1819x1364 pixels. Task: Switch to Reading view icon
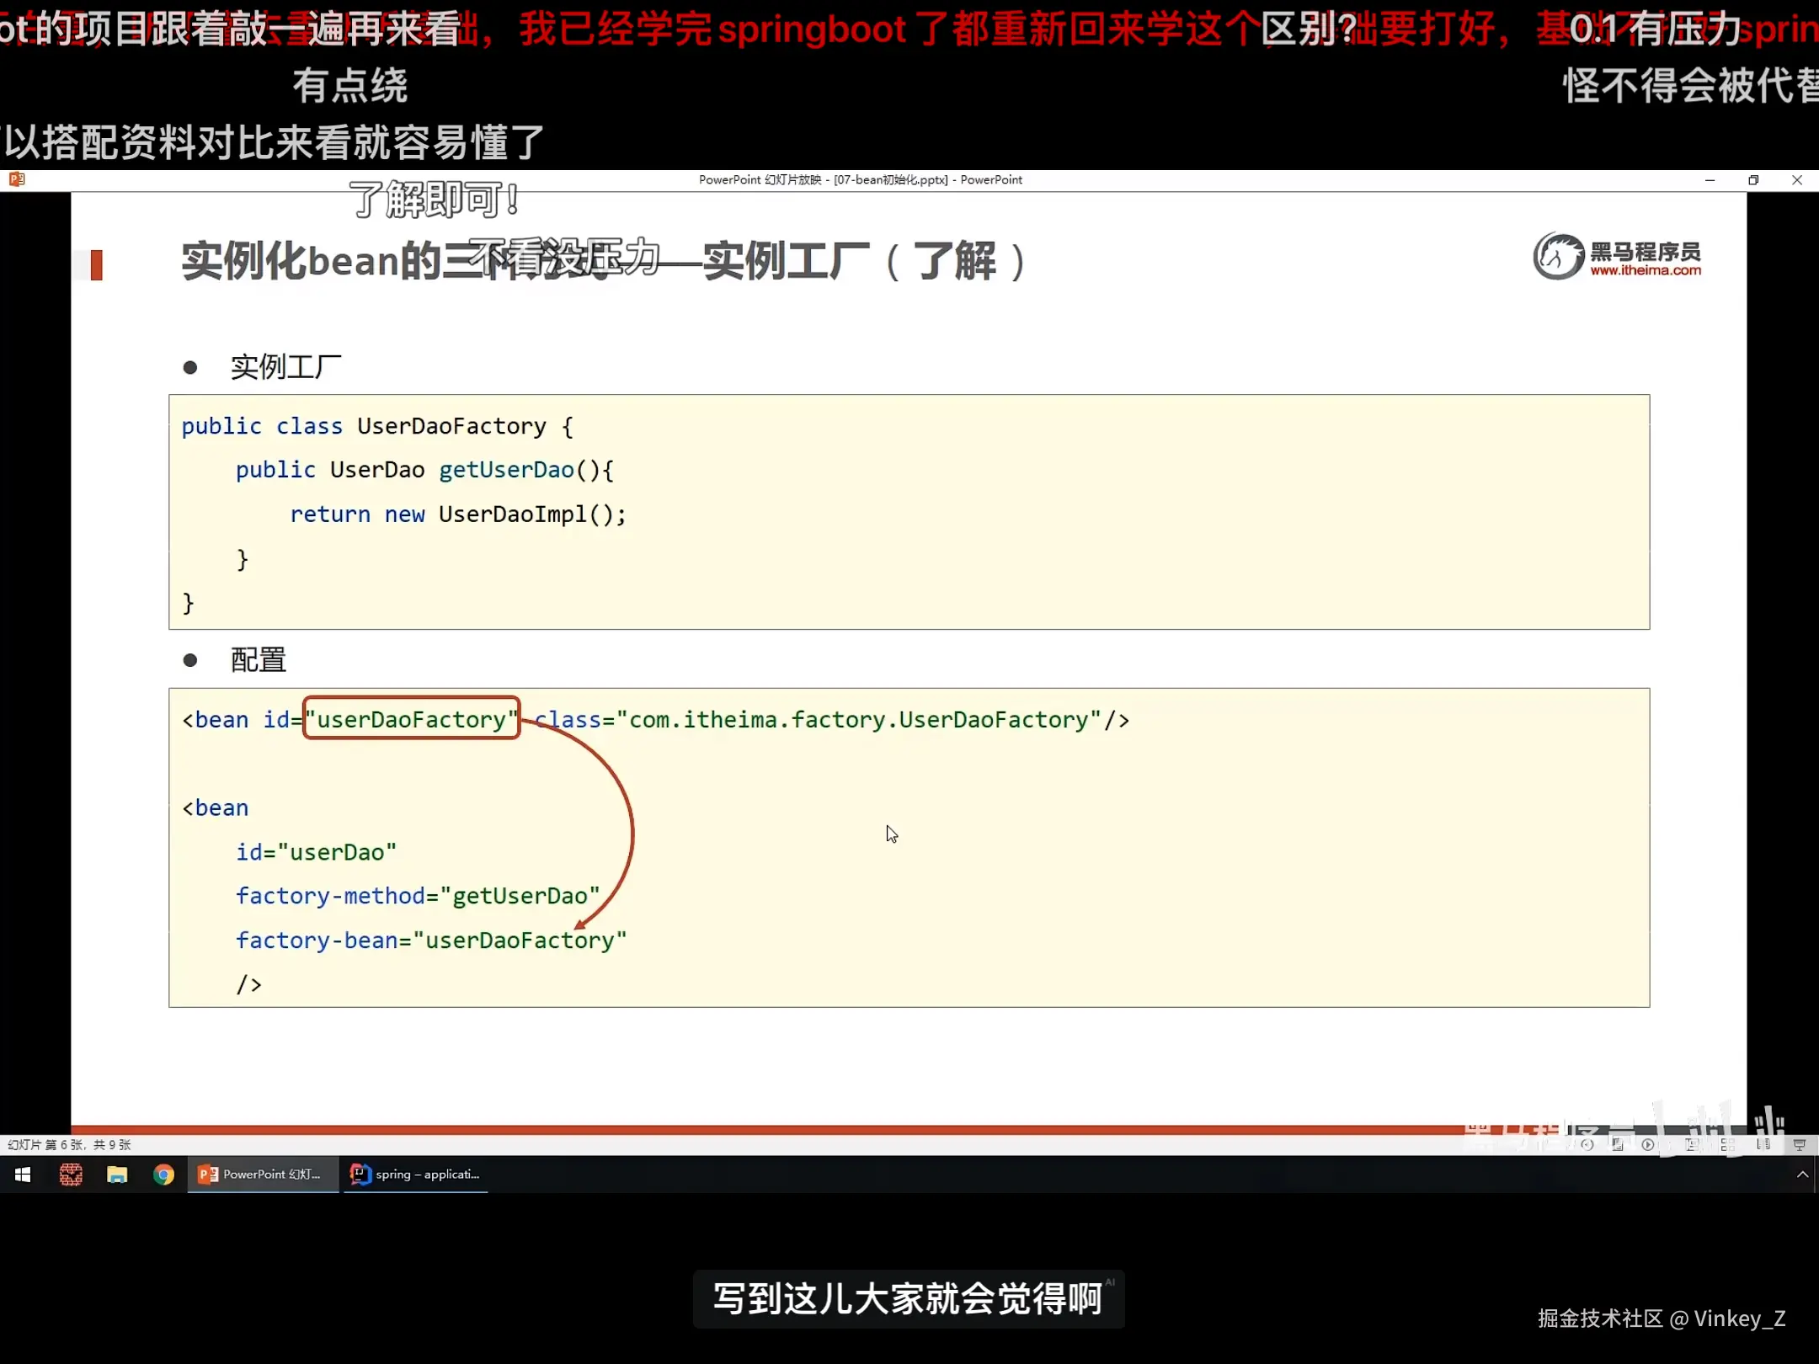tap(1763, 1144)
